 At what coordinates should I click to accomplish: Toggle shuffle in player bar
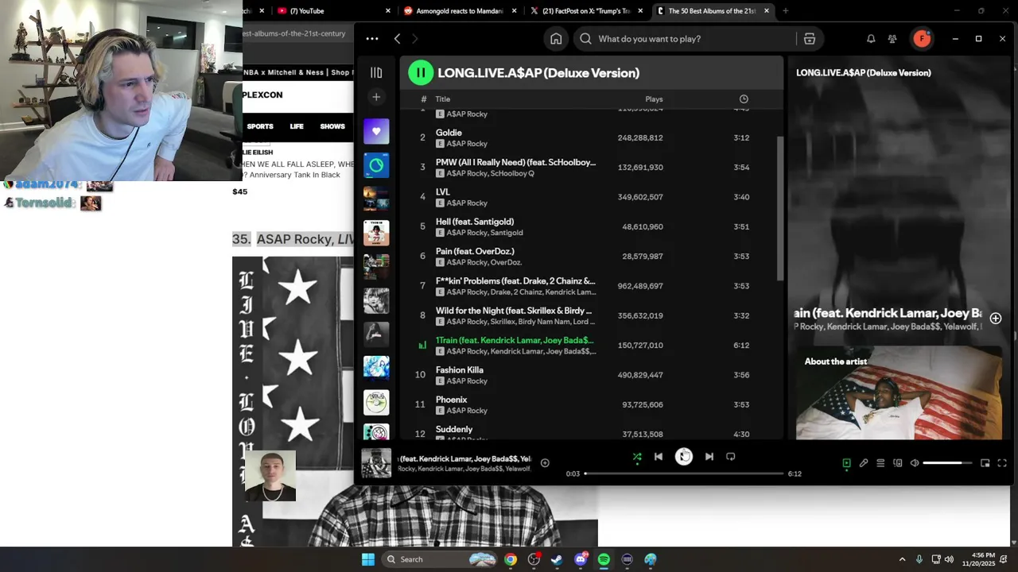(636, 457)
